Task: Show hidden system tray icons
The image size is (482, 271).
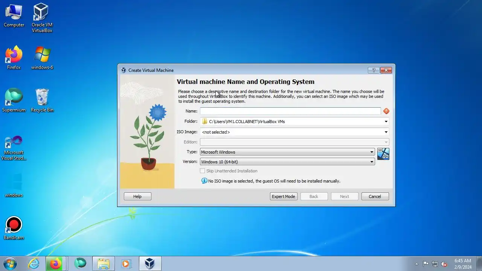Action: coord(416,264)
